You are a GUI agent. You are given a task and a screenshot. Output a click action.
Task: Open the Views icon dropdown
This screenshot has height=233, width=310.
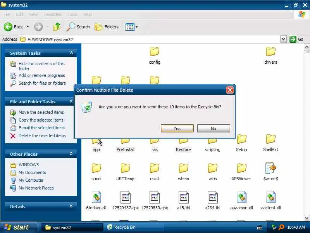click(131, 27)
